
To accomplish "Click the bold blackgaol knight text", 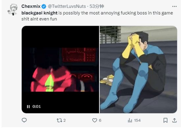I will (39, 13).
